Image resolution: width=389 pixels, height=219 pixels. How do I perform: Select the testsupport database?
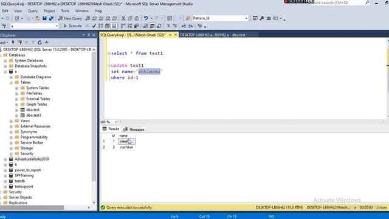(x=24, y=187)
